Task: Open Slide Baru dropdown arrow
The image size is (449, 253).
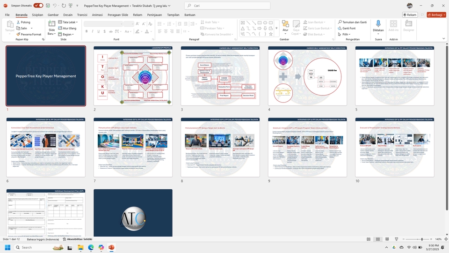Action: coord(51,31)
